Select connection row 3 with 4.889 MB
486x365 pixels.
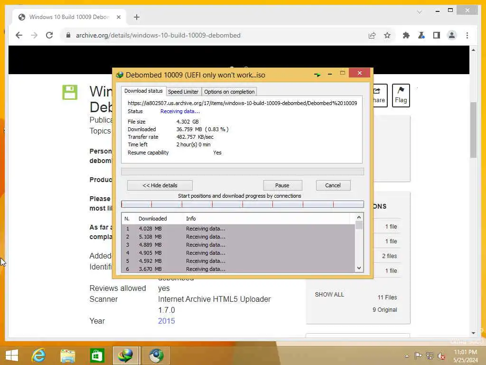(238, 245)
